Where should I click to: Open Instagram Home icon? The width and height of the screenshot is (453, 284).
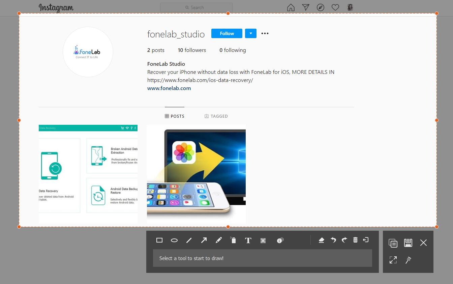291,7
